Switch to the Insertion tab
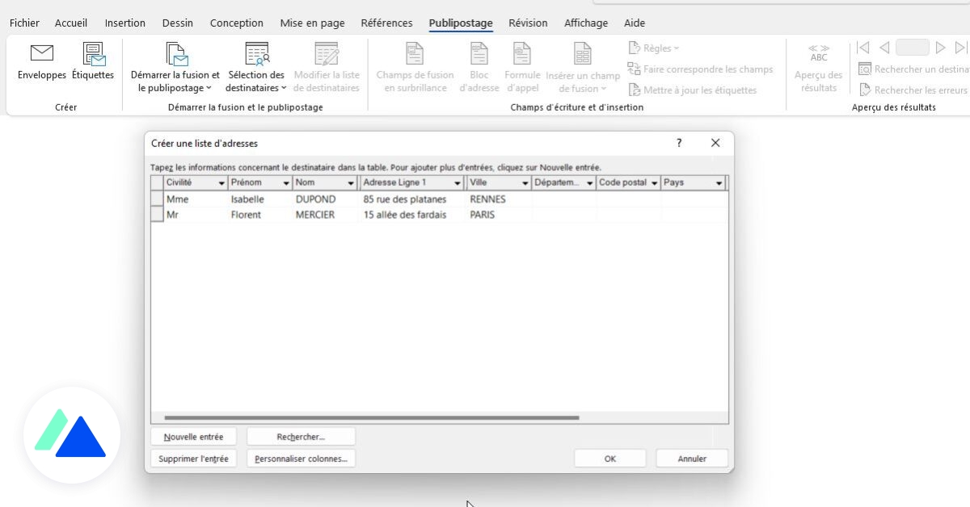The height and width of the screenshot is (507, 970). tap(124, 23)
